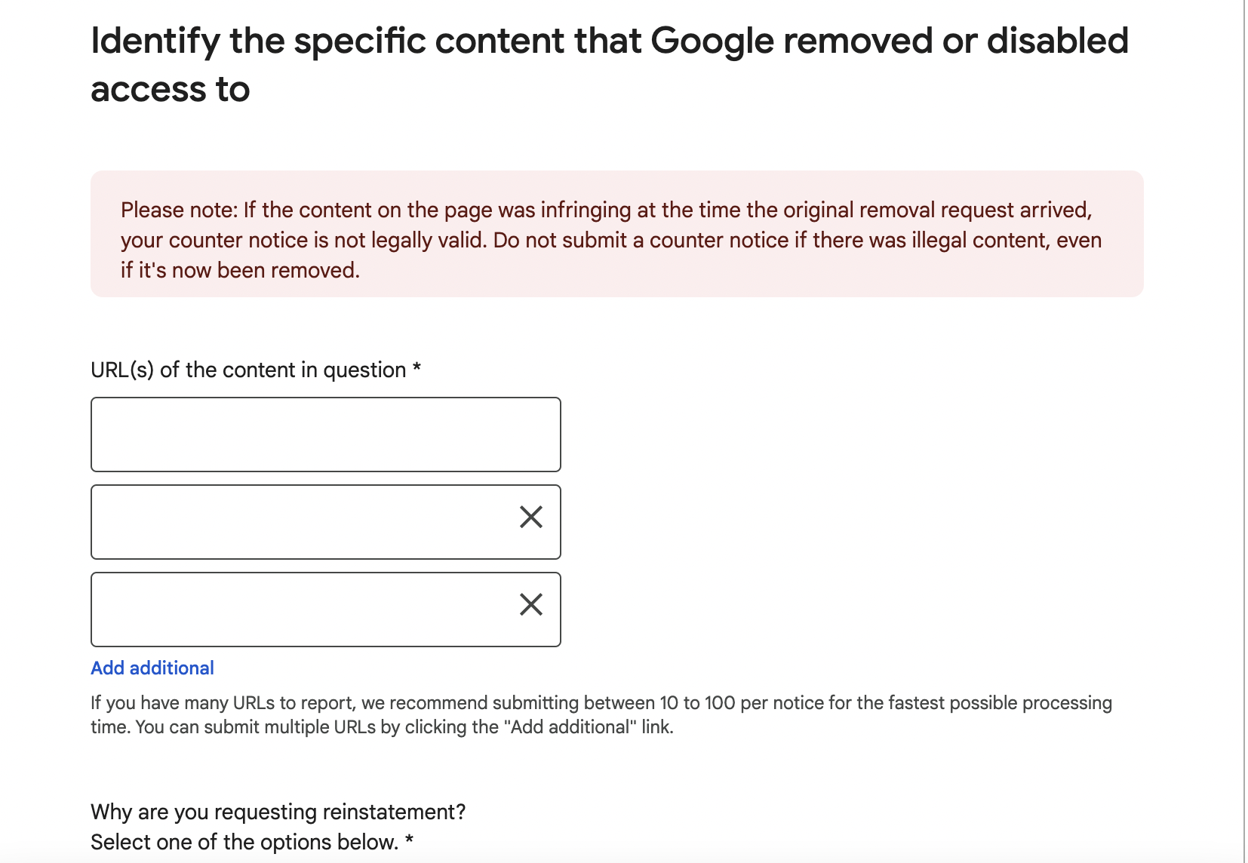Click 'if it's now been removed.' warning line
Image resolution: width=1248 pixels, height=863 pixels.
point(241,270)
